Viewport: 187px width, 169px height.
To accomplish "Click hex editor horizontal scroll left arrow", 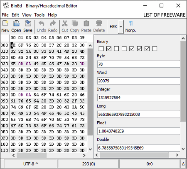I will 13,155.
